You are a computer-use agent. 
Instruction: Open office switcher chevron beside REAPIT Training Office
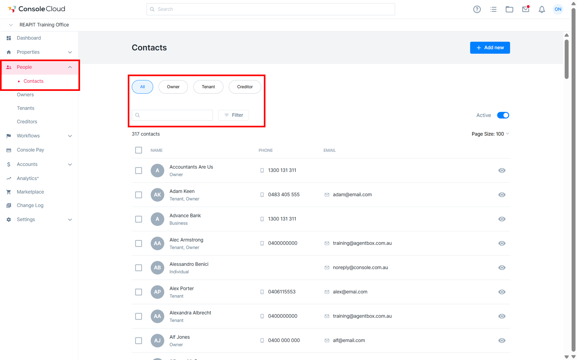(11, 25)
